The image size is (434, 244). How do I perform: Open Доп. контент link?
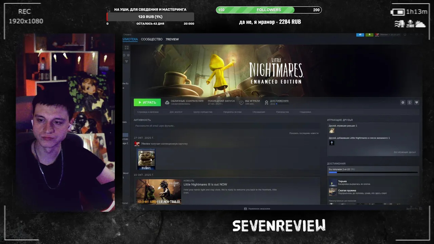point(176,112)
